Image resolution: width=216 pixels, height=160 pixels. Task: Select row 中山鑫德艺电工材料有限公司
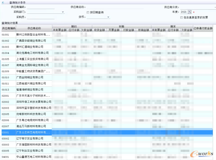(107, 157)
